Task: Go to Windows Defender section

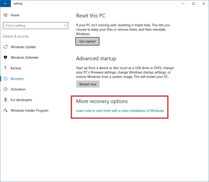Action: tap(25, 57)
